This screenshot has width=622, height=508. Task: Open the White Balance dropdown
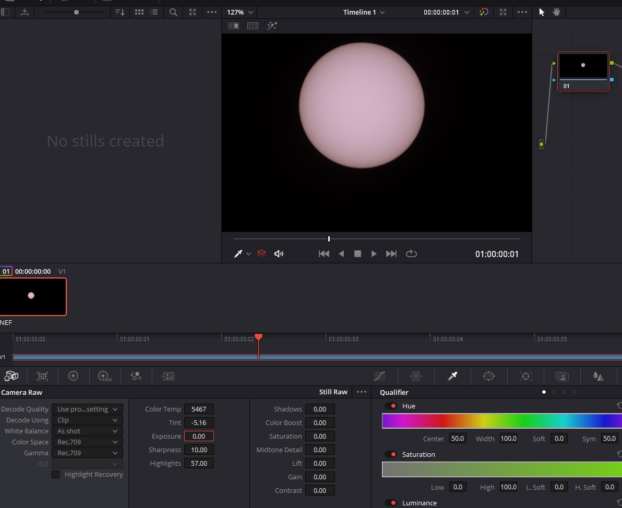(87, 431)
